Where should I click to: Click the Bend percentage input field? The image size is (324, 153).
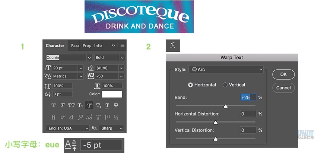pyautogui.click(x=248, y=98)
